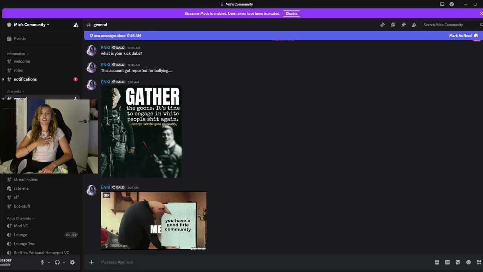483x272 pixels.
Task: Open User Settings gear icon
Action: [72, 262]
